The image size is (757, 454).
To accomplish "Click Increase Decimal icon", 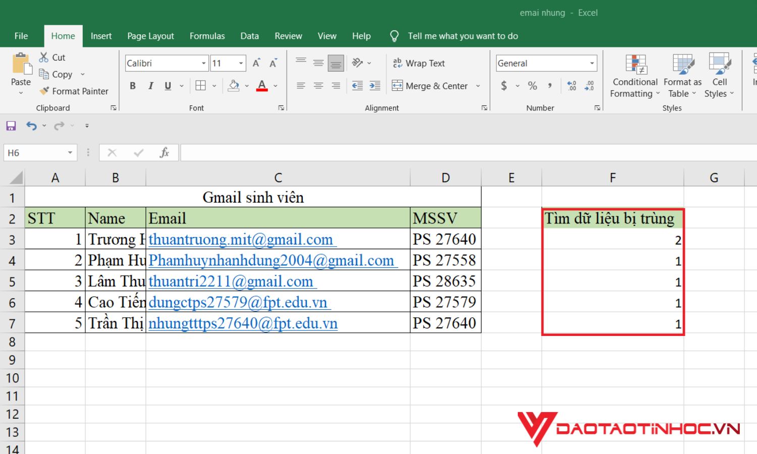I will tap(572, 86).
